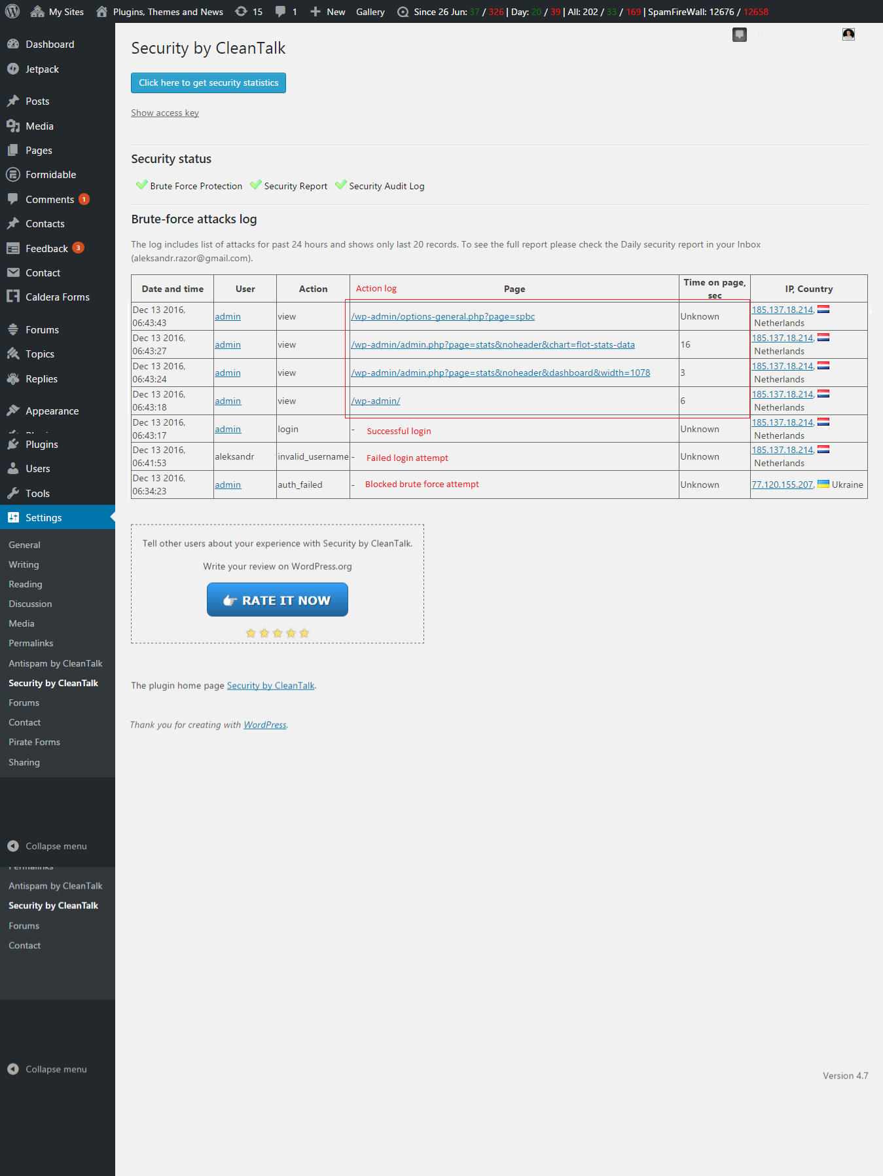Click the Topics icon in the sidebar
Screen dimensions: 883x1176
[x=13, y=354]
